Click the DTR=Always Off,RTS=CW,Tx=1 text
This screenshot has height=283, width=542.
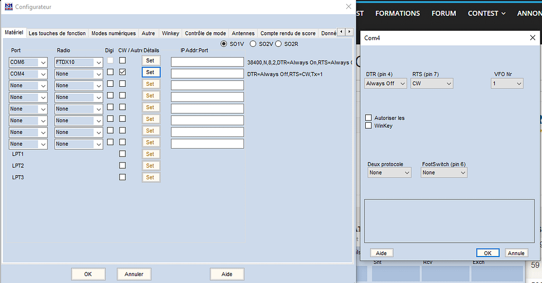(284, 74)
